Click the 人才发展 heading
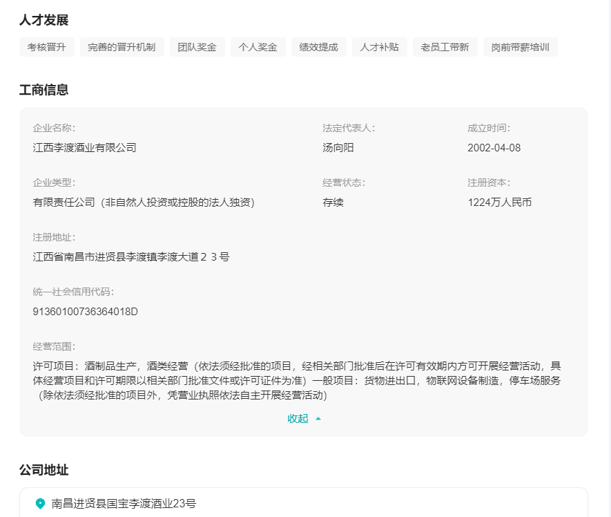This screenshot has width=611, height=517. [44, 20]
